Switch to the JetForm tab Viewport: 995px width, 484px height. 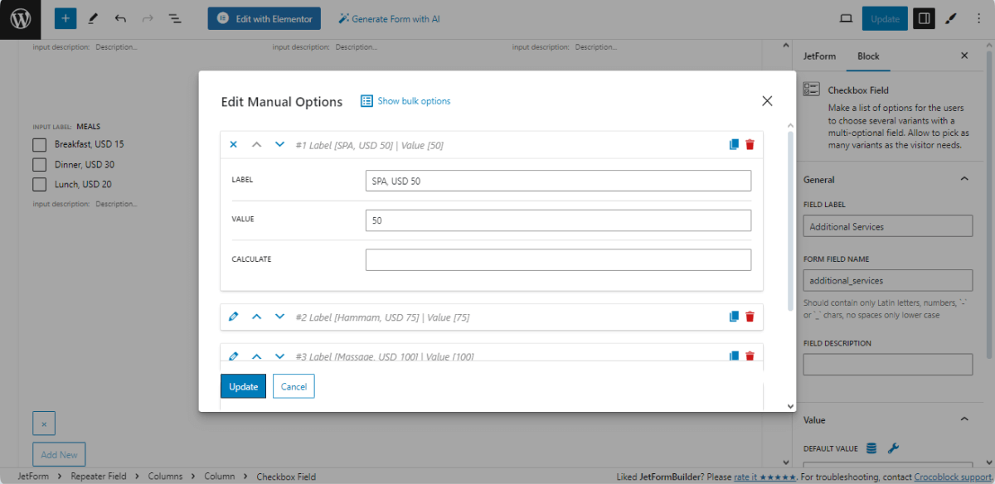819,56
